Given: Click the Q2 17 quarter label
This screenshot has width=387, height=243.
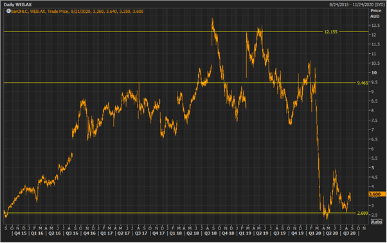Looking at the screenshot, I should click(123, 233).
